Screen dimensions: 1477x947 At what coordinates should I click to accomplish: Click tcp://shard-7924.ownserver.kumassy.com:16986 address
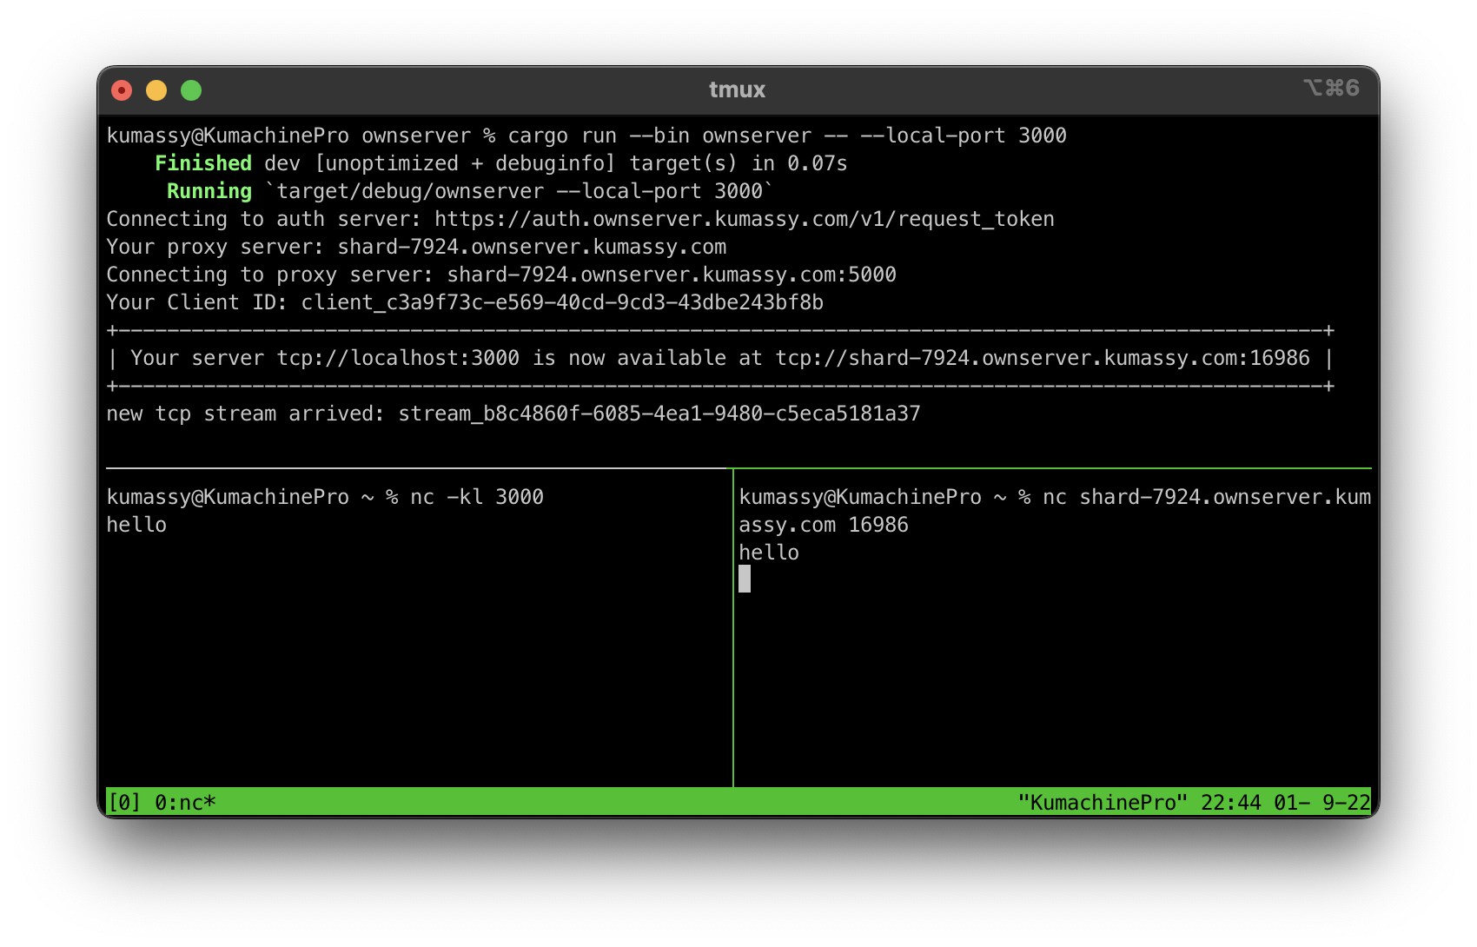pos(1043,358)
